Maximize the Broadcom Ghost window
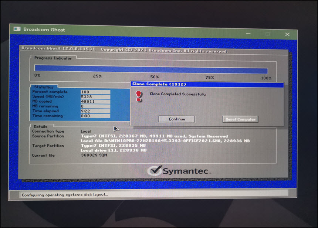 pos(268,34)
